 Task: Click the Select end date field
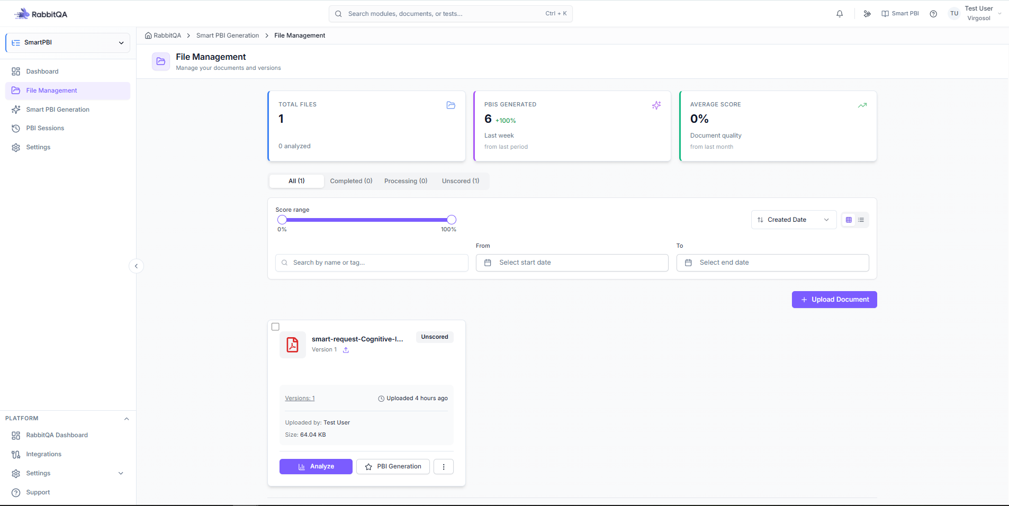[773, 263]
